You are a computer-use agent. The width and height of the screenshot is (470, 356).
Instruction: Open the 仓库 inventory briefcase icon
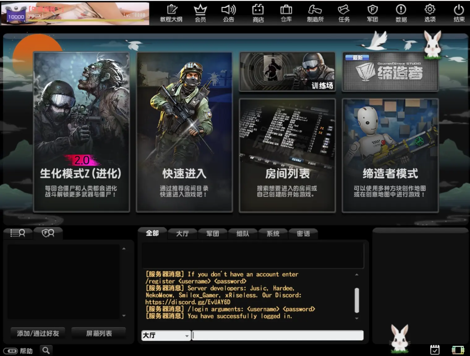286,13
